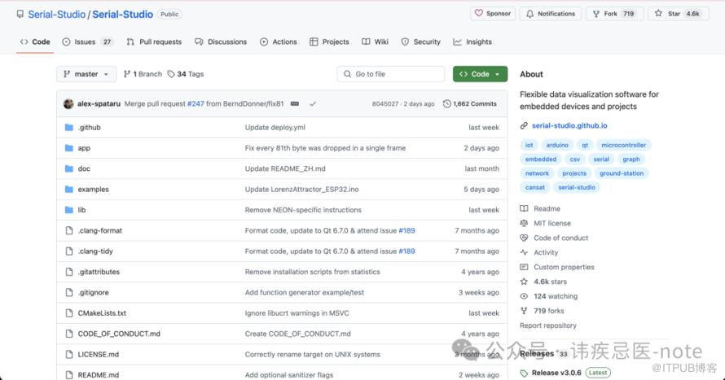Open the Notifications bell button
The height and width of the screenshot is (380, 725).
click(x=549, y=14)
